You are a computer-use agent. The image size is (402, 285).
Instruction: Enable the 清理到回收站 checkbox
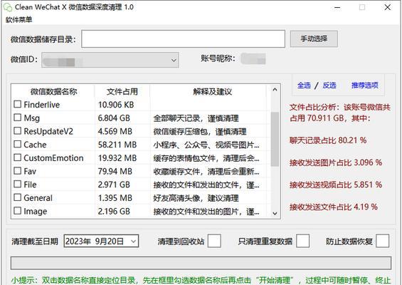coord(214,241)
